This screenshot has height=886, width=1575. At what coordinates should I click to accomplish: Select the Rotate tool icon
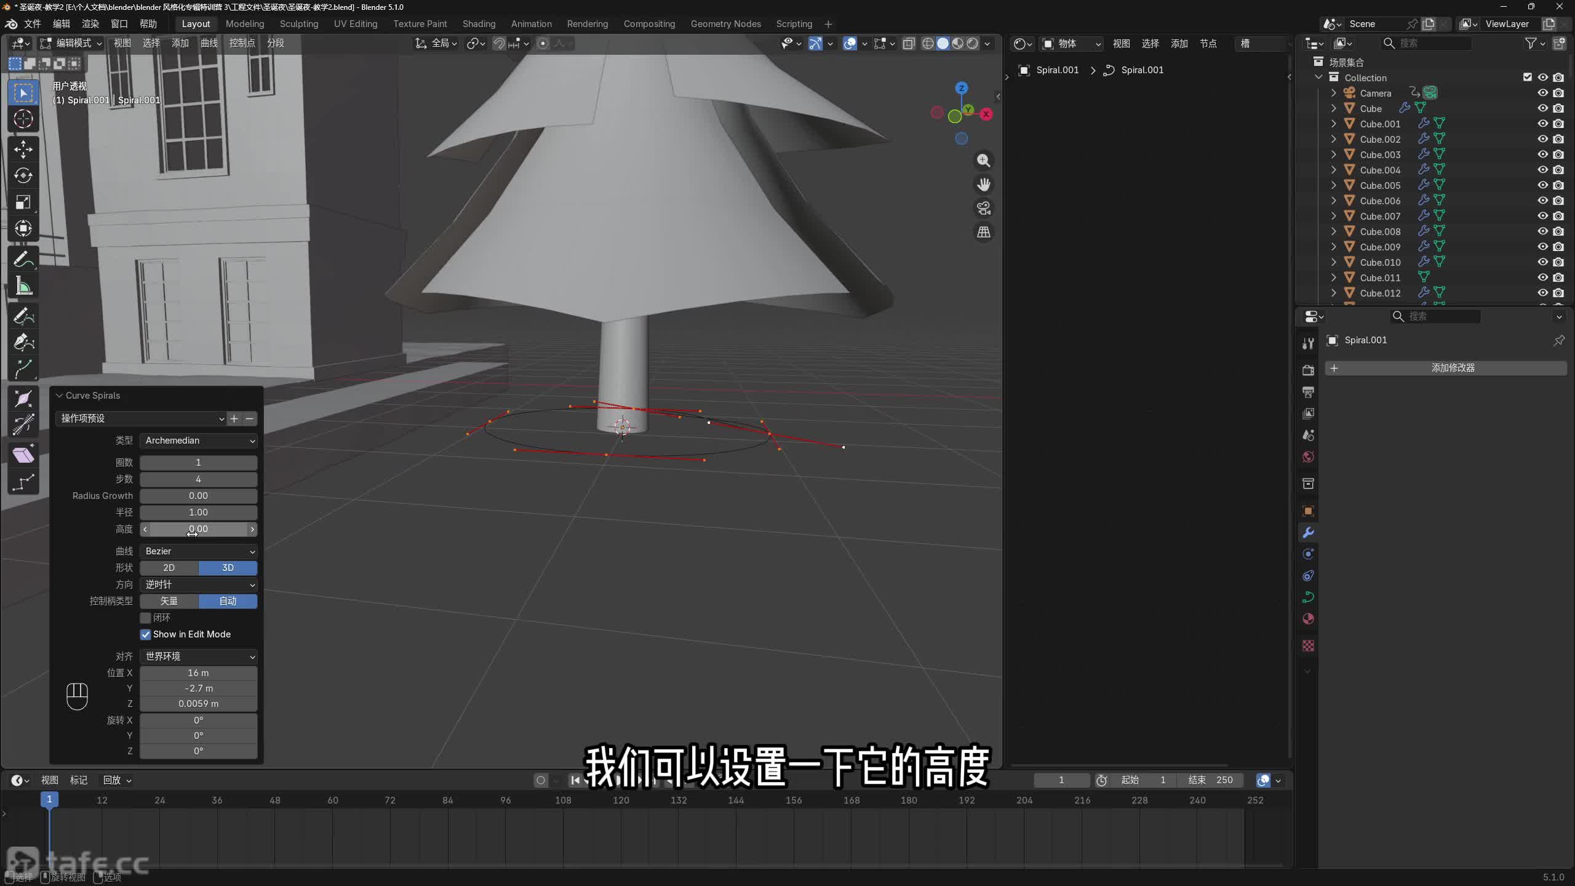pos(23,175)
